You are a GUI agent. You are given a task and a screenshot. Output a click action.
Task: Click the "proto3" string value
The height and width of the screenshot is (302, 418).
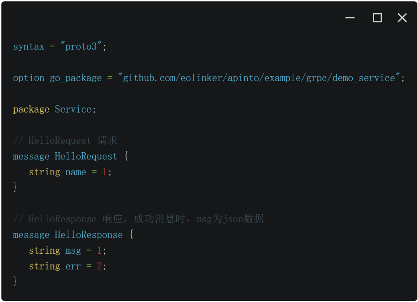[81, 46]
